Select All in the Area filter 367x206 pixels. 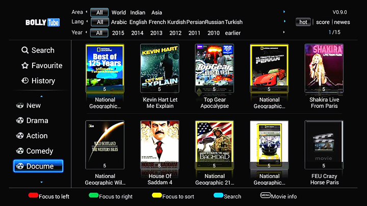pyautogui.click(x=99, y=12)
